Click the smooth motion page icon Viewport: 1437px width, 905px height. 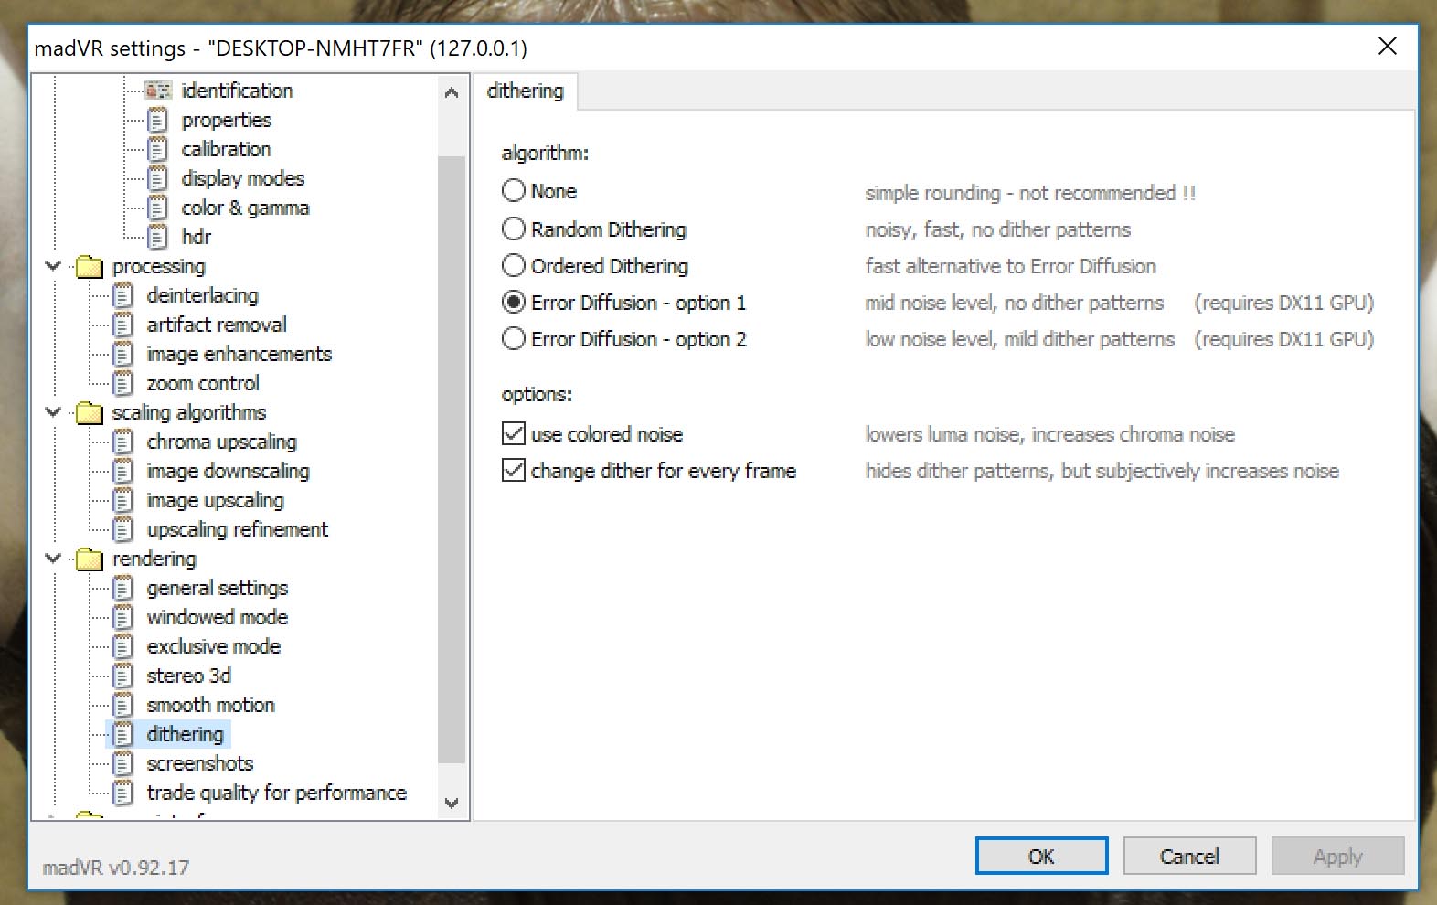[123, 705]
